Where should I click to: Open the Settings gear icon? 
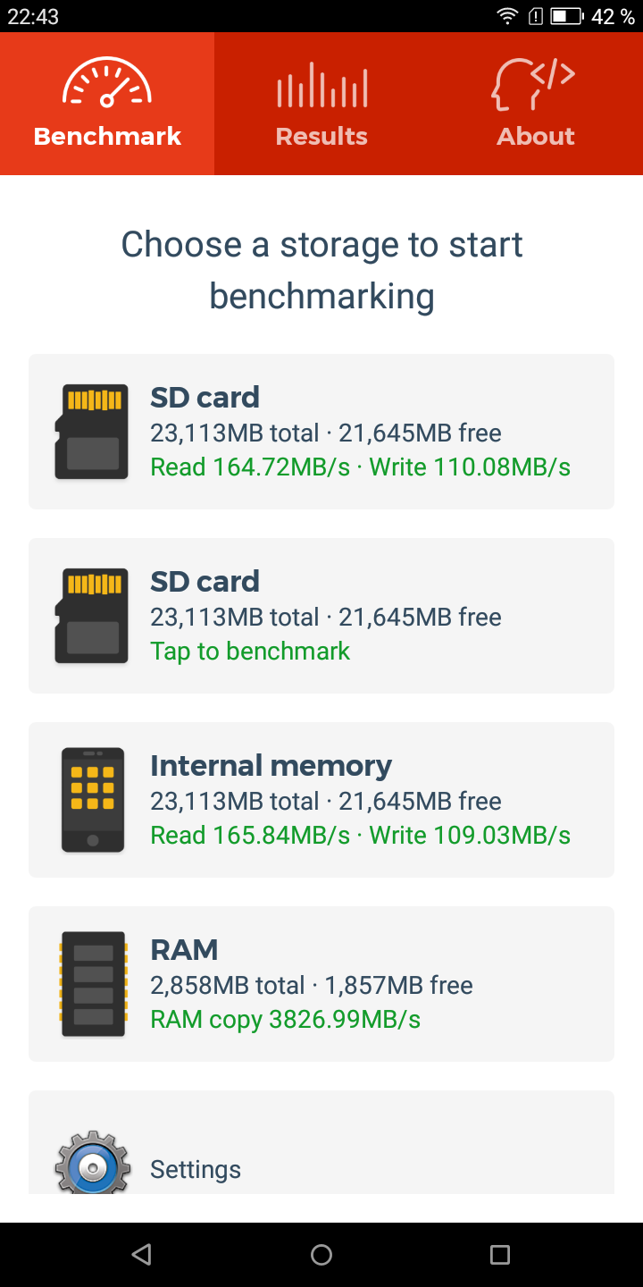point(93,1162)
